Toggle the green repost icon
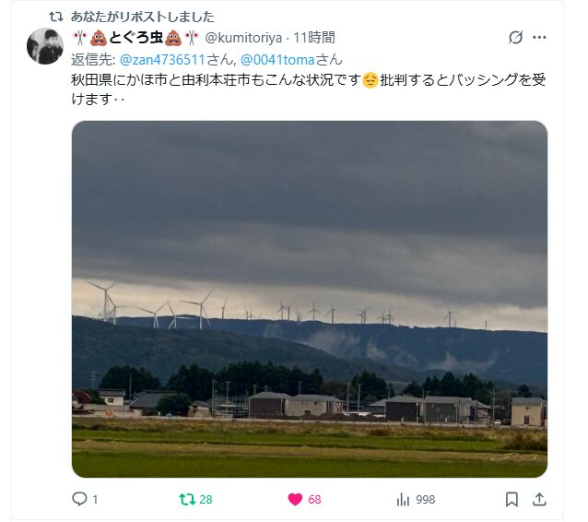This screenshot has height=522, width=588. point(187,500)
